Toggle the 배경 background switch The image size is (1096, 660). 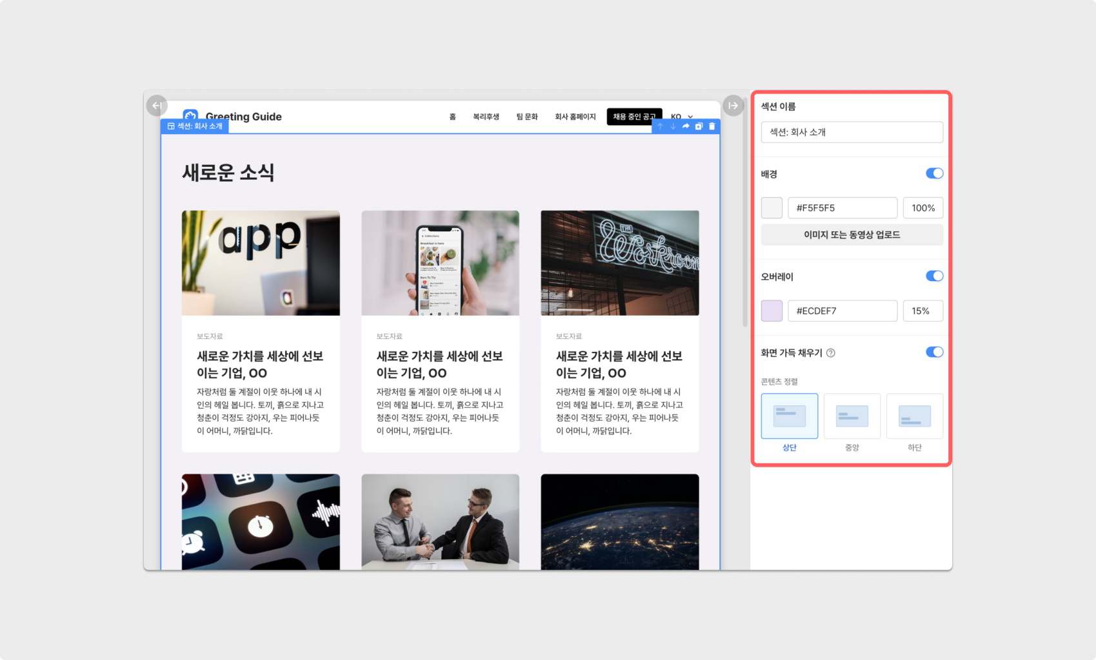pos(934,173)
